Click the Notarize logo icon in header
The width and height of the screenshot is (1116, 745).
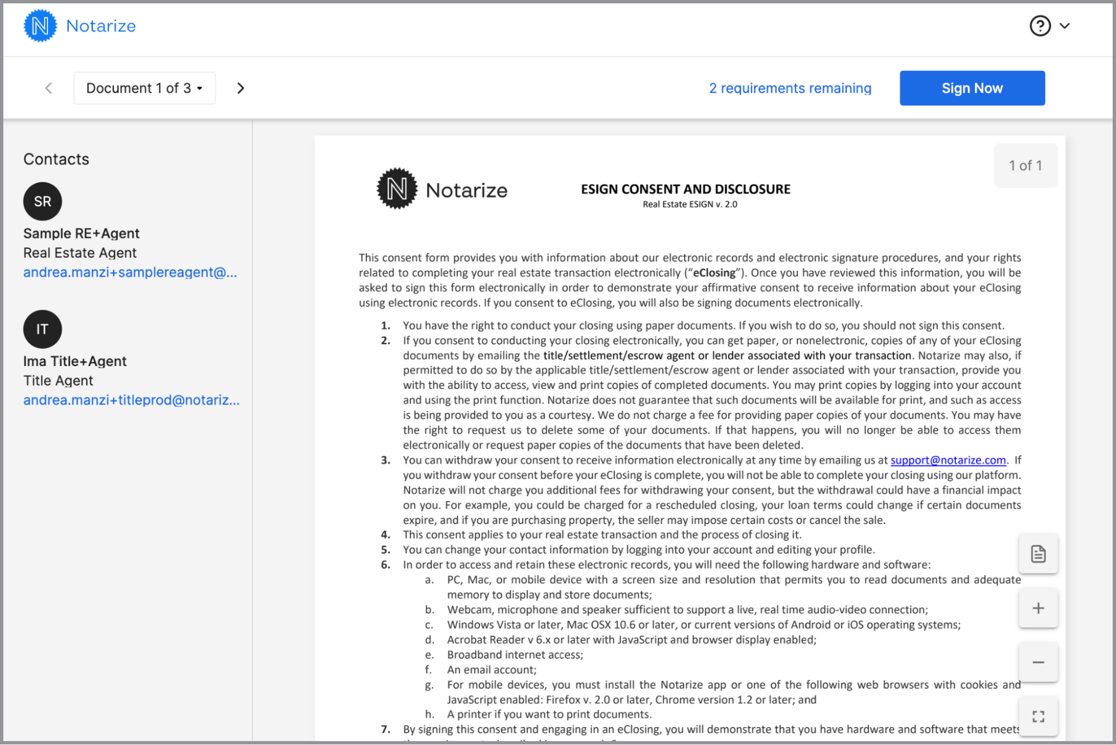pos(40,26)
